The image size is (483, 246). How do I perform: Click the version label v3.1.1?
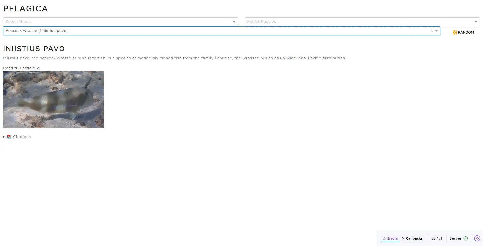tap(437, 238)
